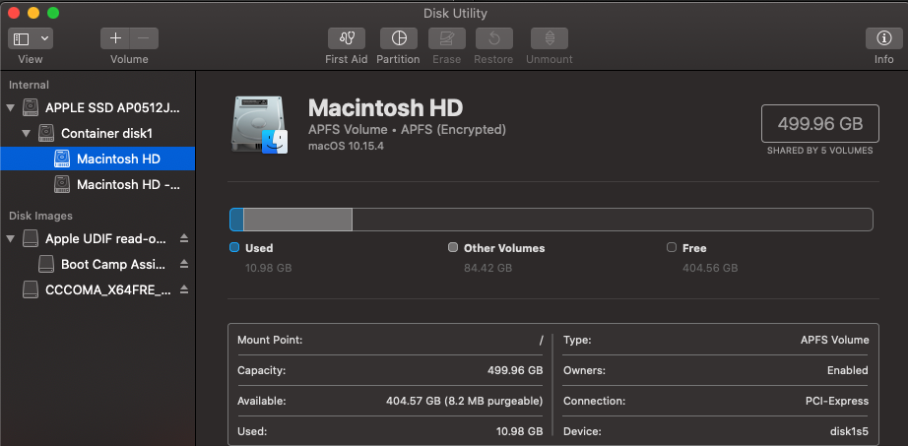Click the SHARED BY 5 VOLUMES label
The width and height of the screenshot is (908, 446).
pos(820,151)
